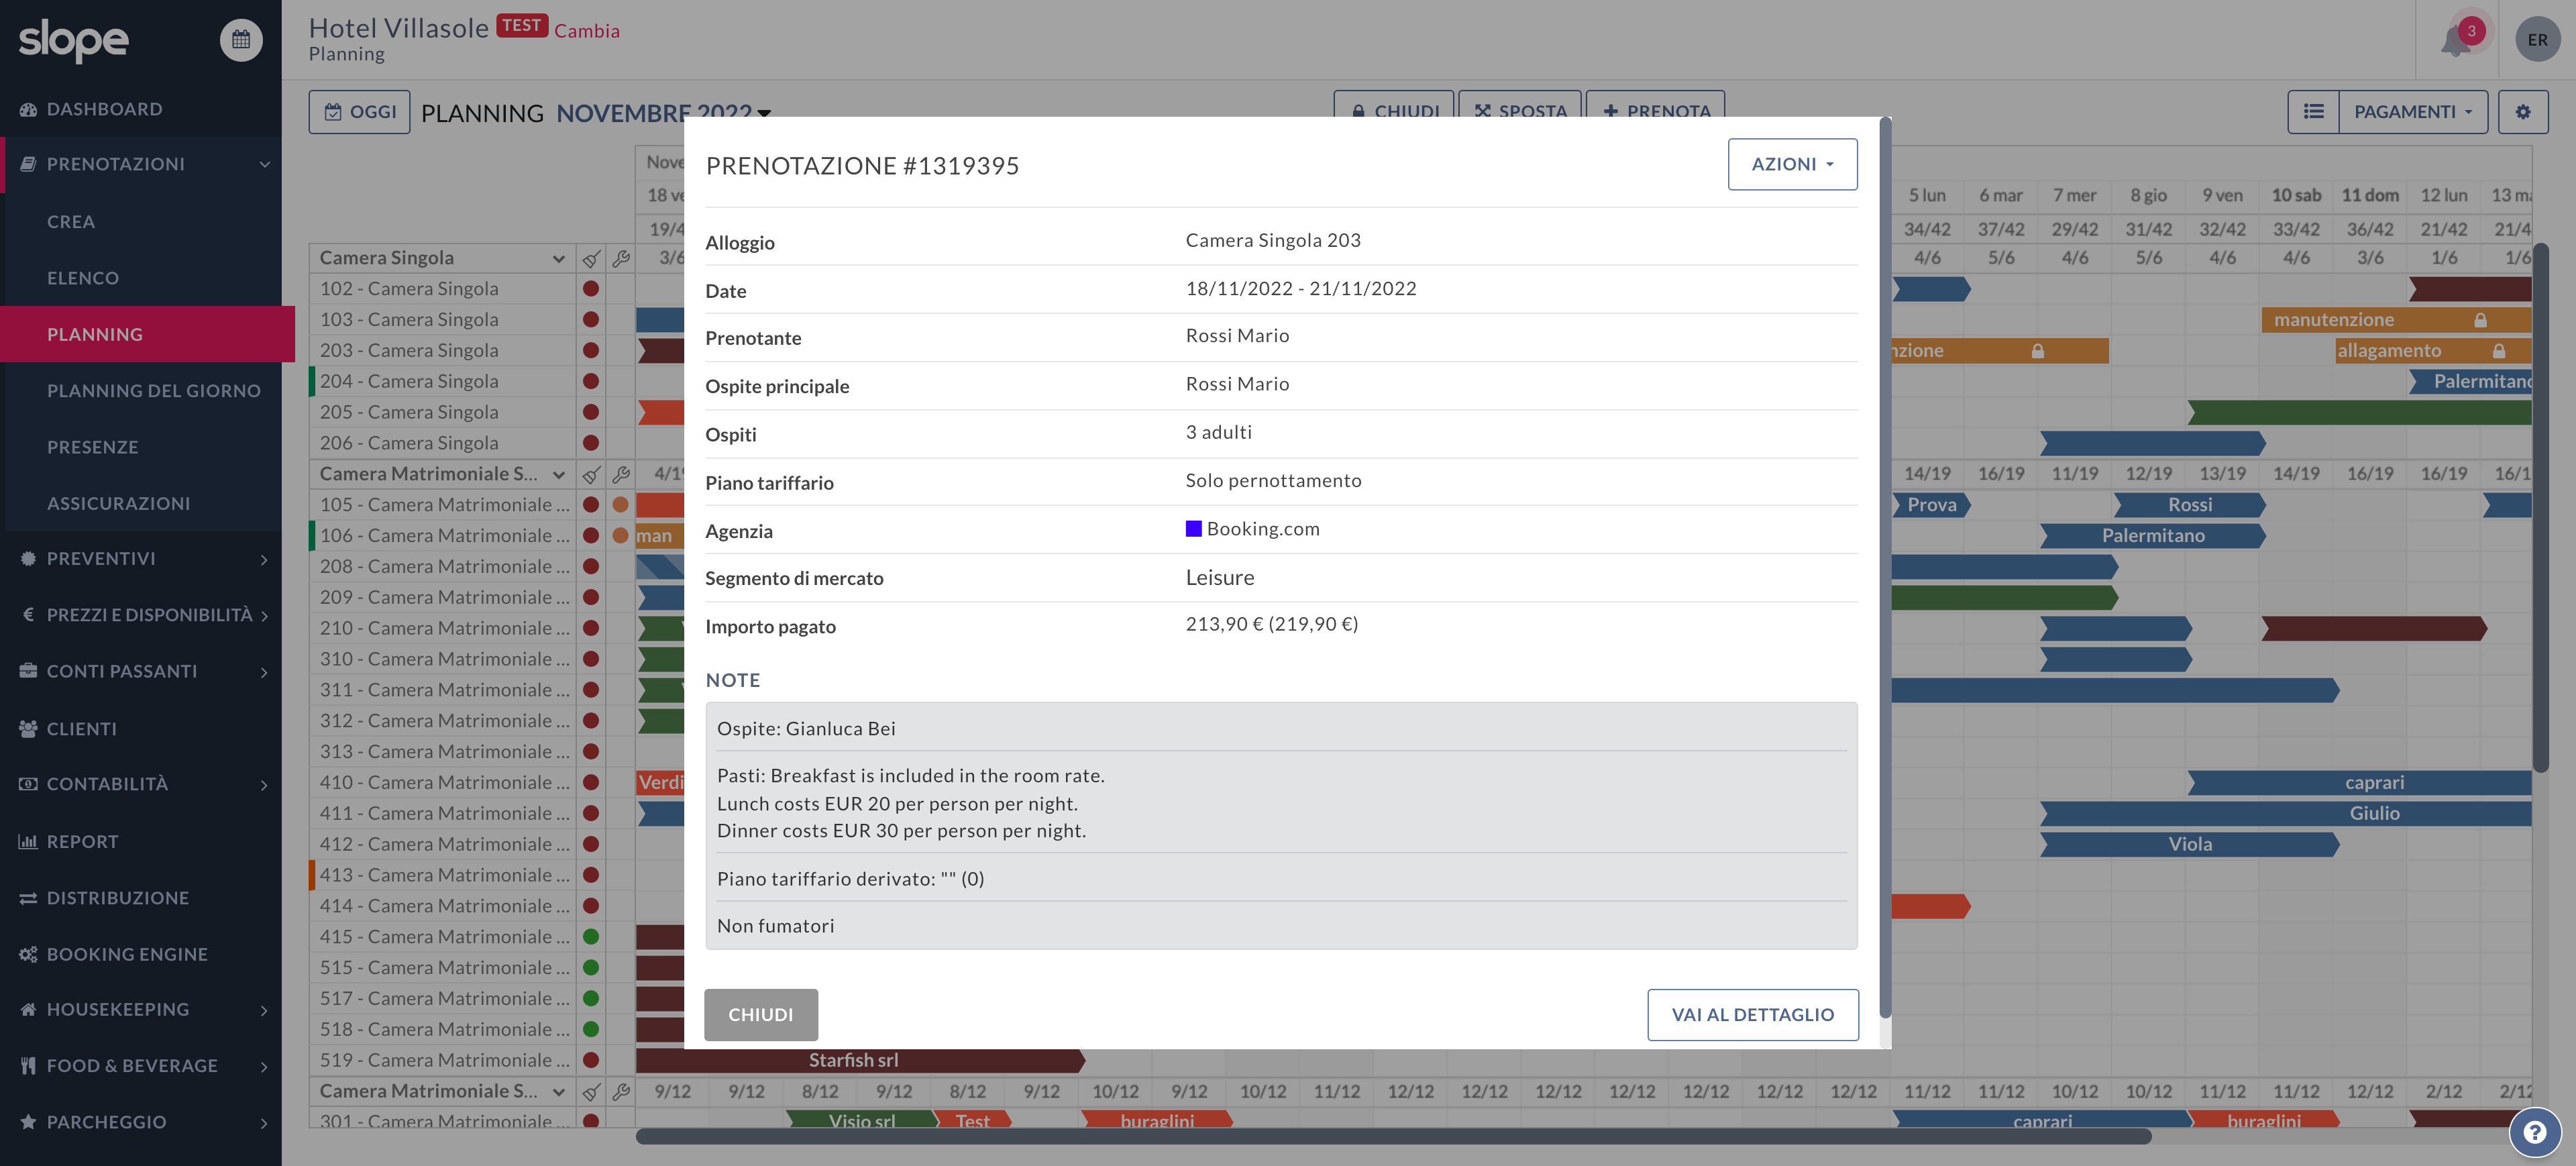Screen dimensions: 2576x1166
Task: Toggle the green status dot for room 415
Action: click(x=591, y=937)
